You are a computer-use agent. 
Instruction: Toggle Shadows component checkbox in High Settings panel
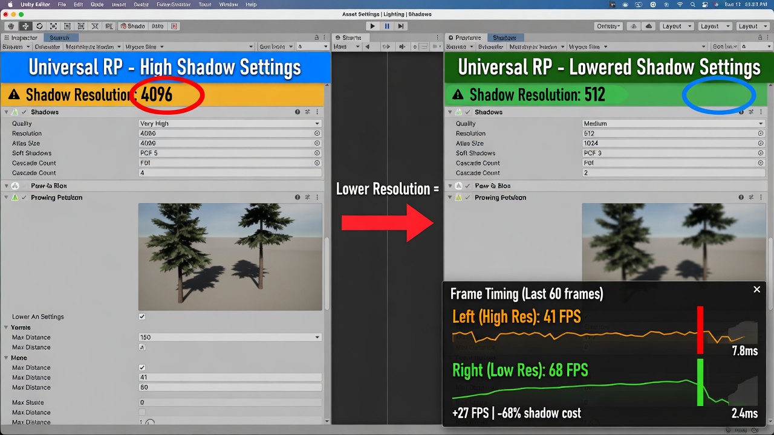pyautogui.click(x=24, y=112)
